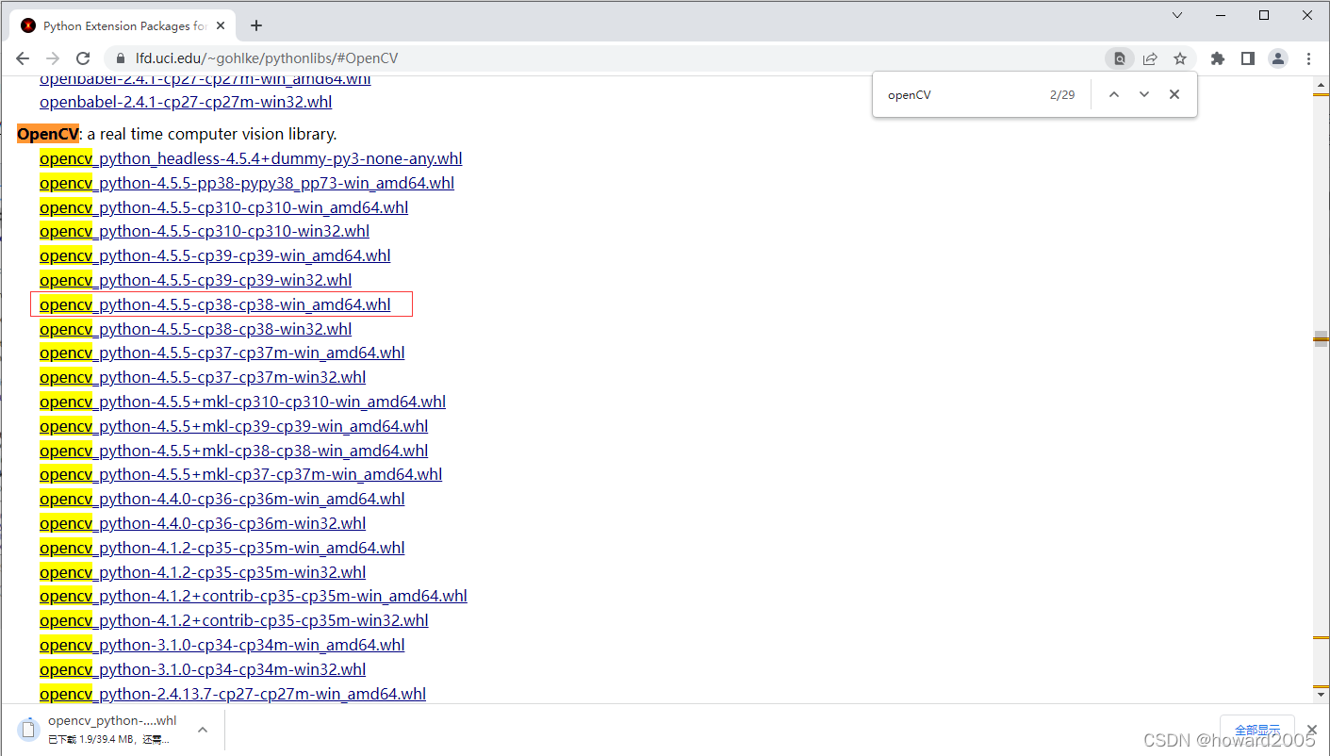Close the find bar

pyautogui.click(x=1174, y=94)
